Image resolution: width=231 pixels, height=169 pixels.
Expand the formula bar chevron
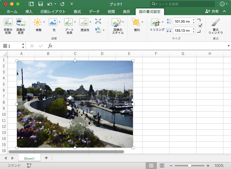228,46
